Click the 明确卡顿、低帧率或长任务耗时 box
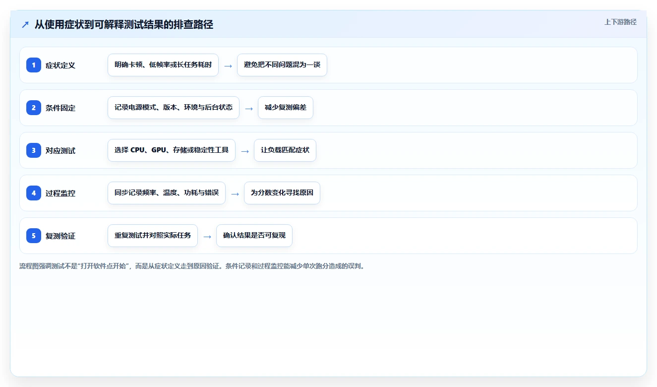The image size is (657, 387). coord(163,65)
